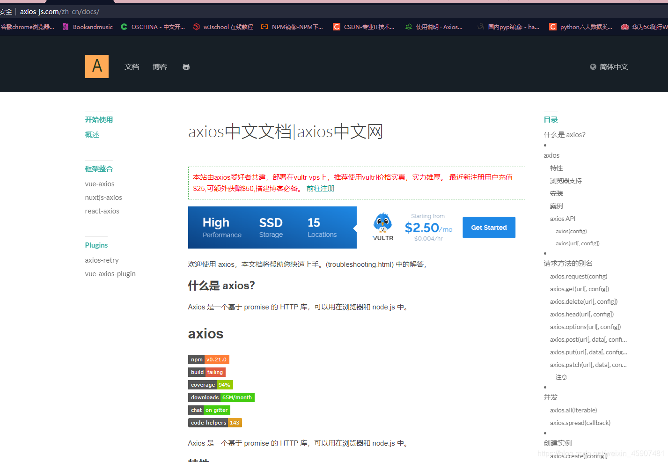Viewport: 668px width, 462px height.
Task: Click the green coverage 94% badge
Action: pos(210,384)
